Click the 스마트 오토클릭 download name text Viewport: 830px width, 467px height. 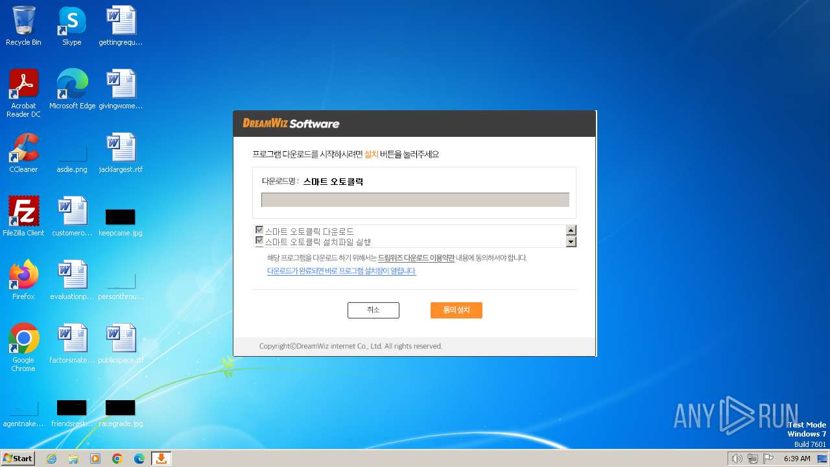[x=333, y=182]
